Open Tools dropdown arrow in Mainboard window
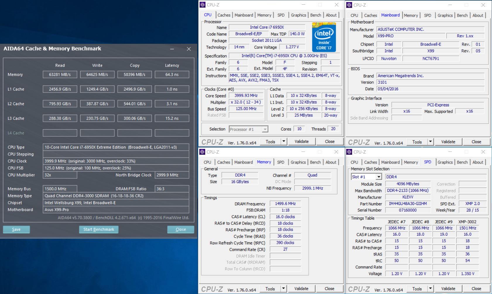492x294 pixels. 430,142
